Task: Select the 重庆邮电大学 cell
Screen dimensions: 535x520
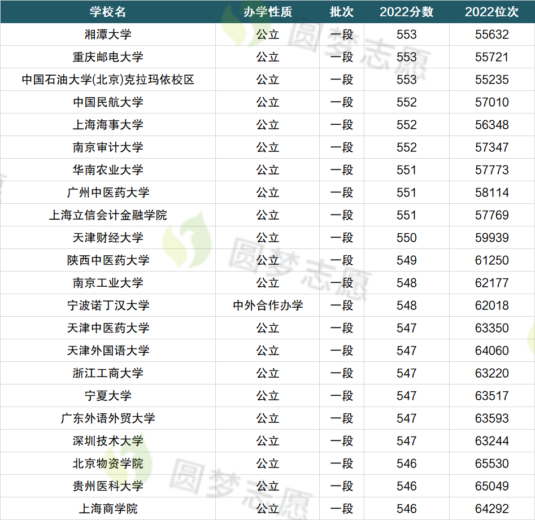Action: pos(108,57)
